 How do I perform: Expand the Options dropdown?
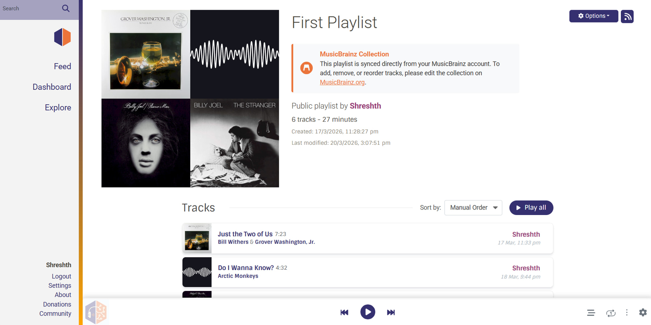point(593,16)
